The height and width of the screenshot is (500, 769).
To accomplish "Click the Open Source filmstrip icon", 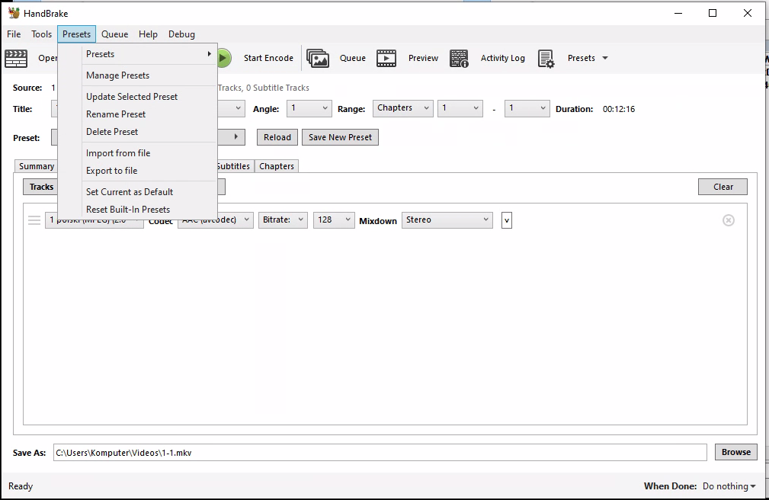I will tap(16, 59).
